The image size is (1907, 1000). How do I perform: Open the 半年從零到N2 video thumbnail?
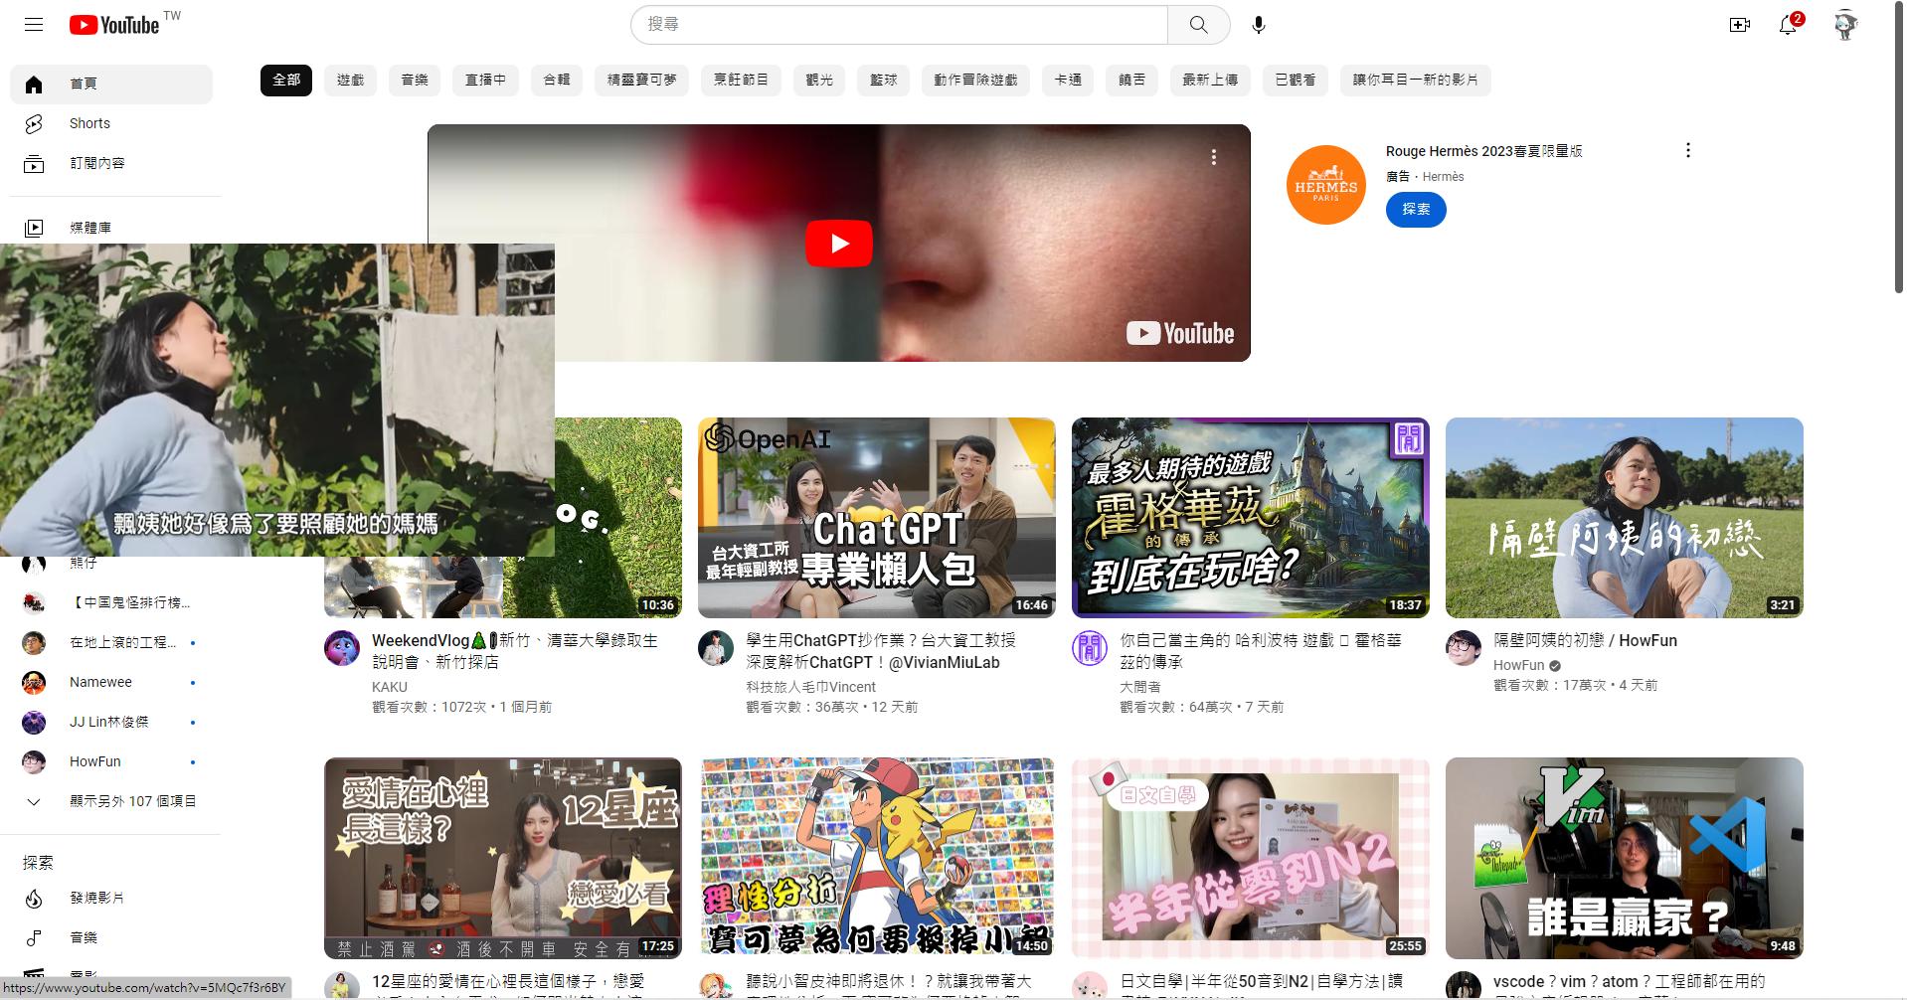[x=1251, y=858]
